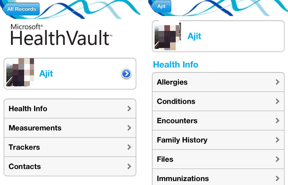Open the Family History entry
Viewport: 288px width, 185px height.
coord(218,140)
